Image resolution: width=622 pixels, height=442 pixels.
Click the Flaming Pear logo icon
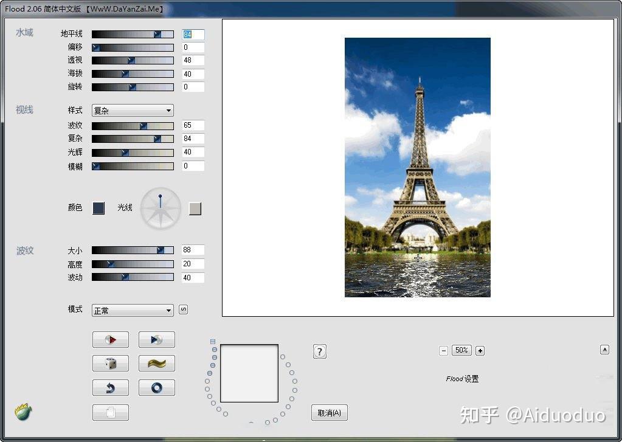pyautogui.click(x=22, y=412)
